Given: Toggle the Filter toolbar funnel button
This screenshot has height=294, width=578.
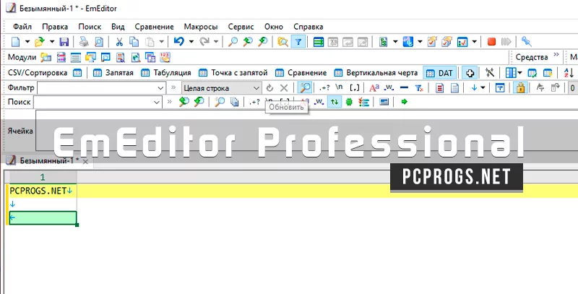Looking at the screenshot, I should [298, 42].
